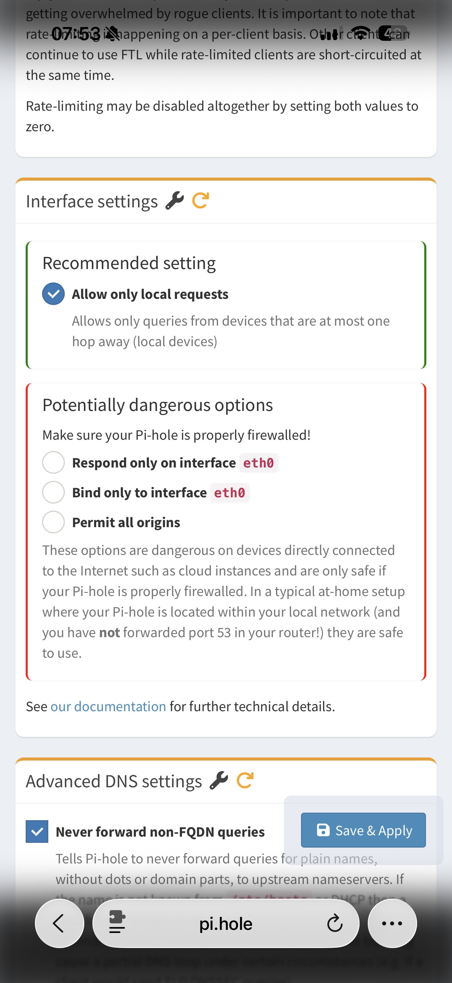
Task: Uncheck Never forward non-FQDN queries
Action: pos(37,832)
